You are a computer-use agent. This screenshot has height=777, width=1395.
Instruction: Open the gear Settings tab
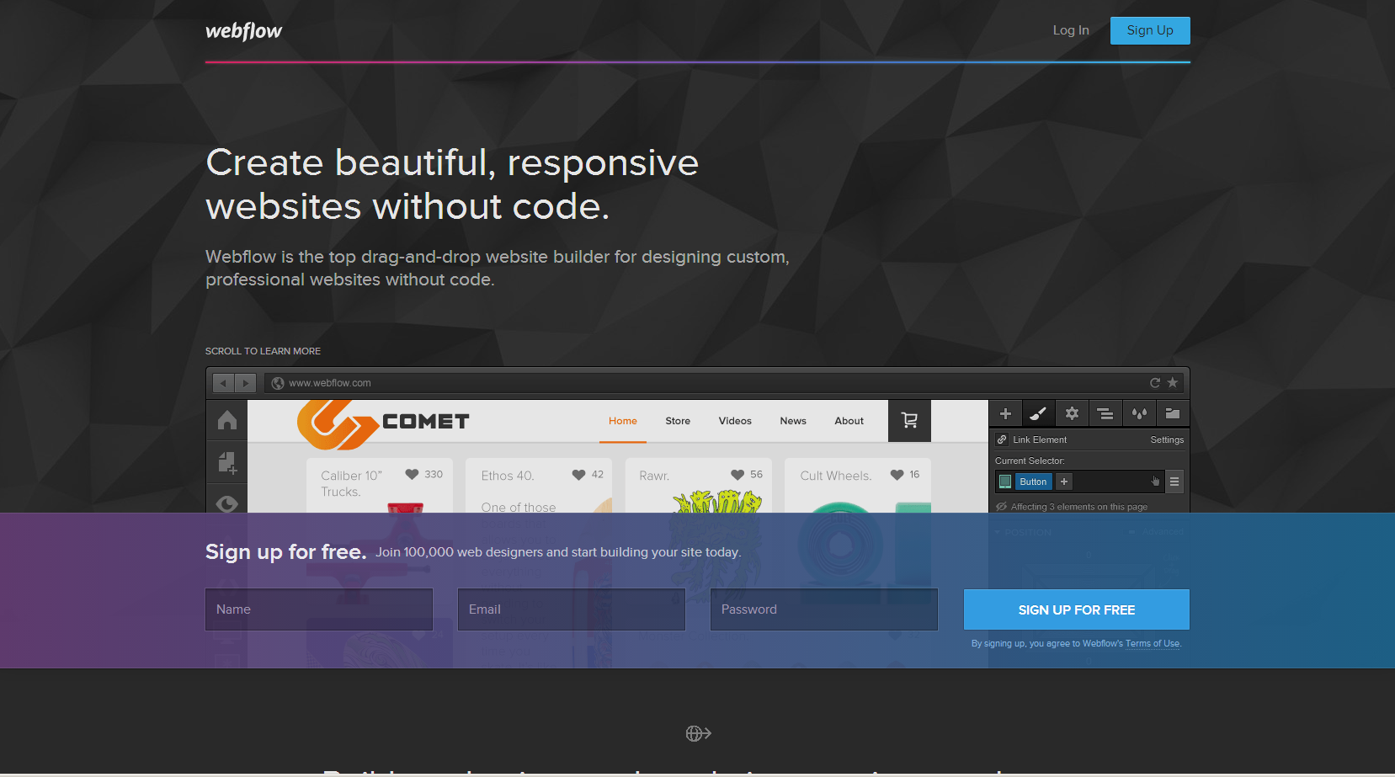pos(1072,413)
